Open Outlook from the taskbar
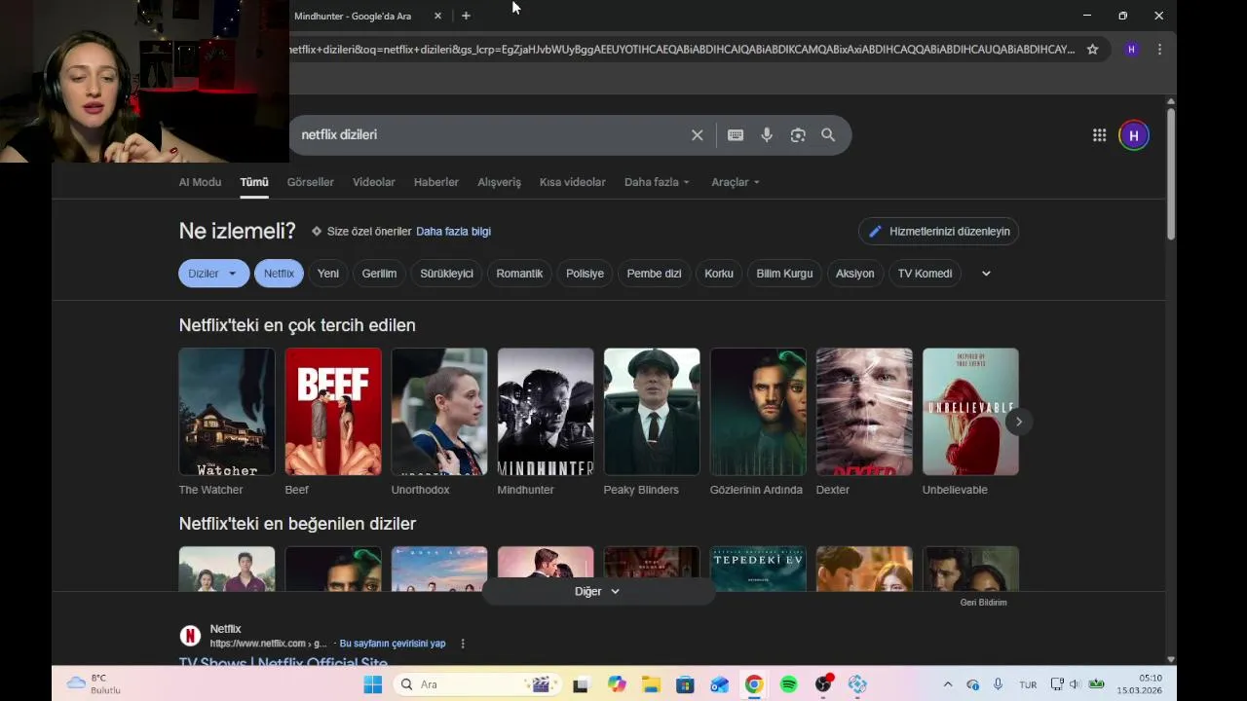 tap(720, 684)
